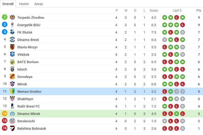The image size is (203, 135).
Task: Switch to the Away tab
Action: point(38,4)
